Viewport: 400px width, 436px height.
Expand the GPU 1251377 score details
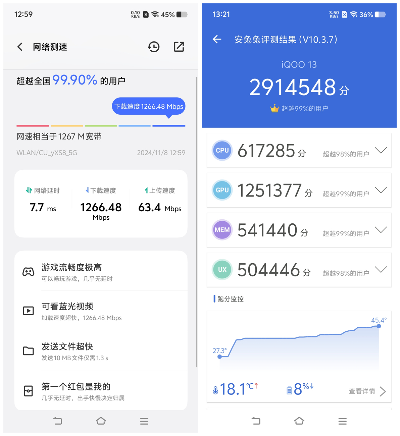[x=381, y=190]
